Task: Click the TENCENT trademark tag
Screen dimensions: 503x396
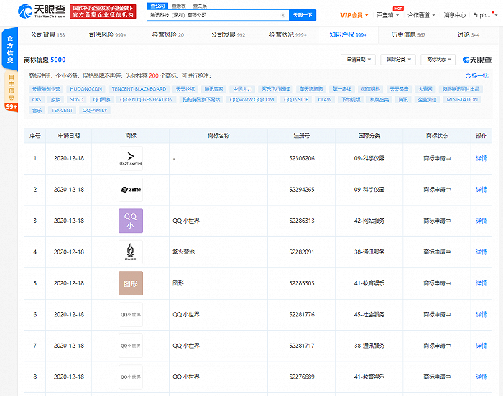Action: click(x=62, y=111)
